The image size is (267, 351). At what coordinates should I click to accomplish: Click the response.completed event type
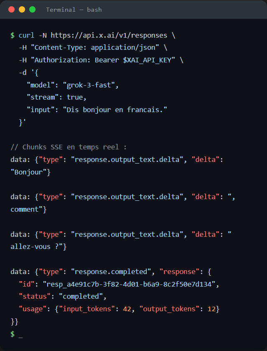tap(111, 272)
